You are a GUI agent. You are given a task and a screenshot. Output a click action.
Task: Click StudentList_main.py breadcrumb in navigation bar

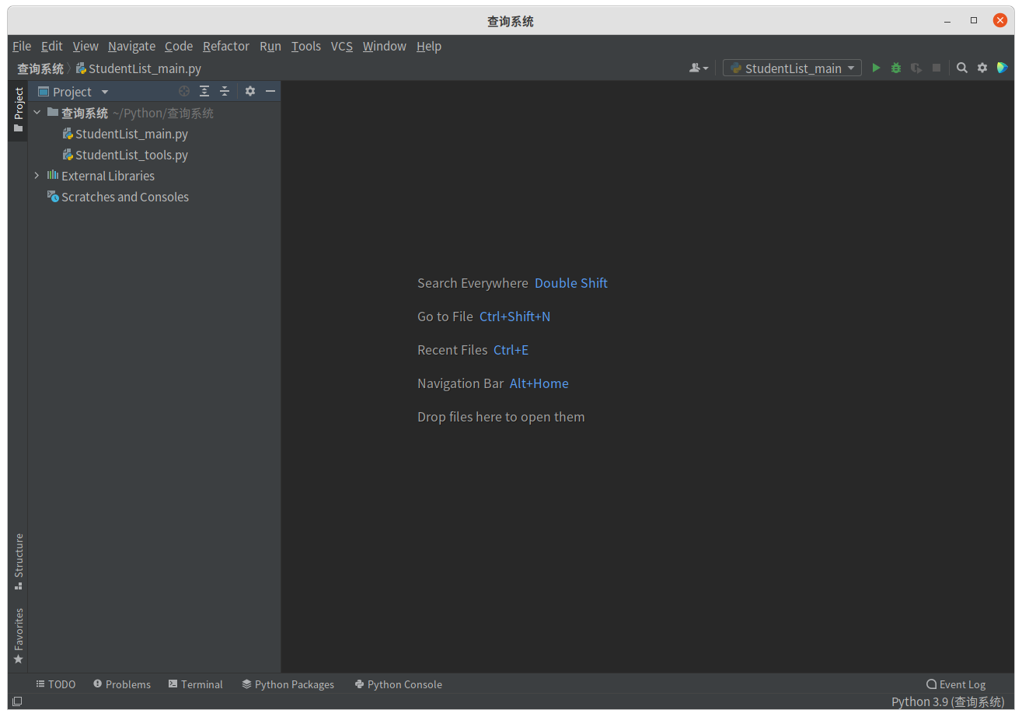[138, 68]
